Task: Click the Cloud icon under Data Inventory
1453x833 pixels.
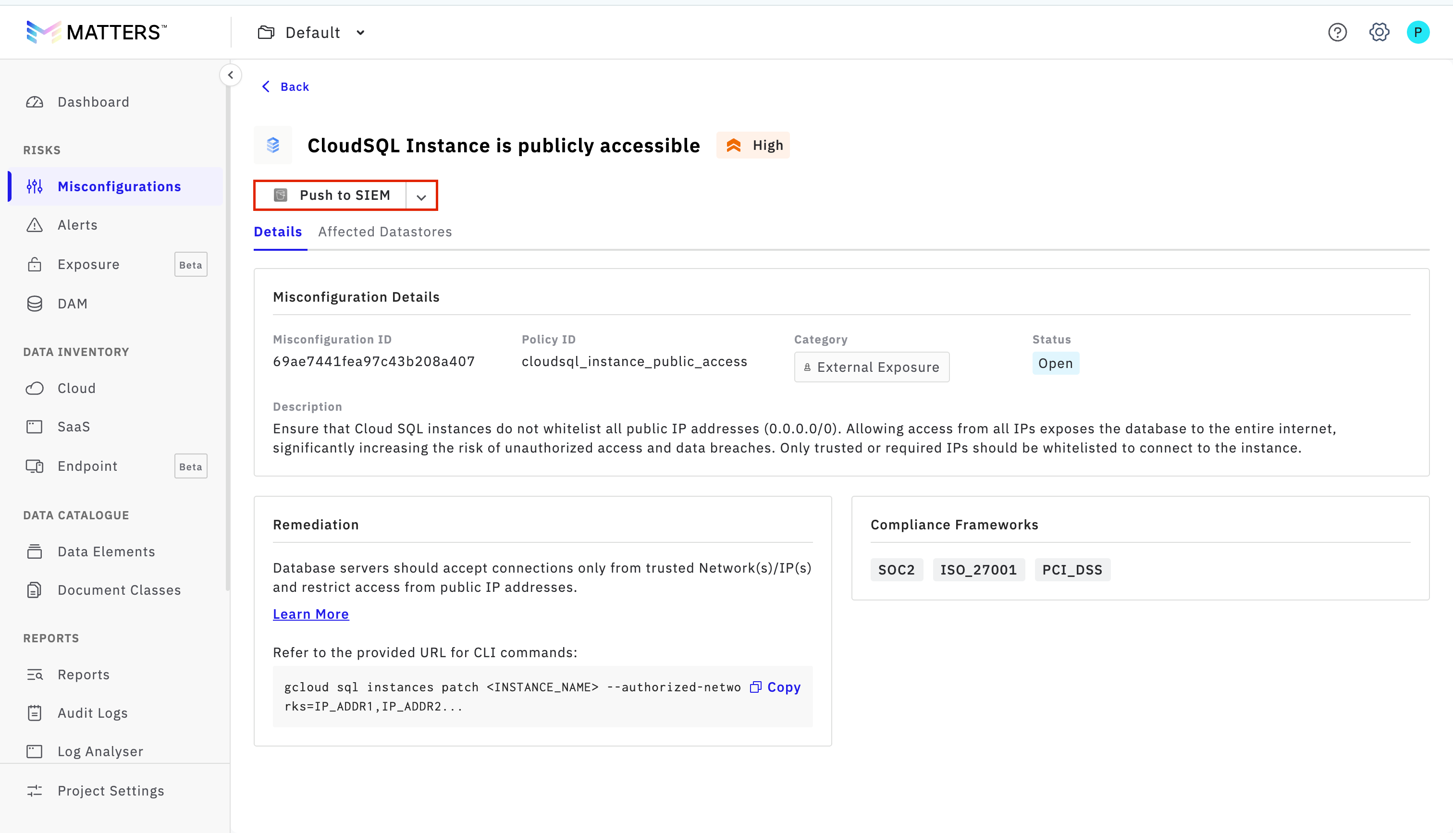Action: tap(35, 389)
